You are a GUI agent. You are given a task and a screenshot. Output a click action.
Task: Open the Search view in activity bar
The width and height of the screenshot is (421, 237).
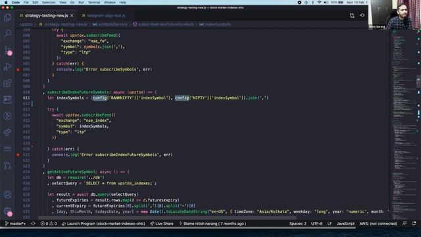(x=7, y=34)
